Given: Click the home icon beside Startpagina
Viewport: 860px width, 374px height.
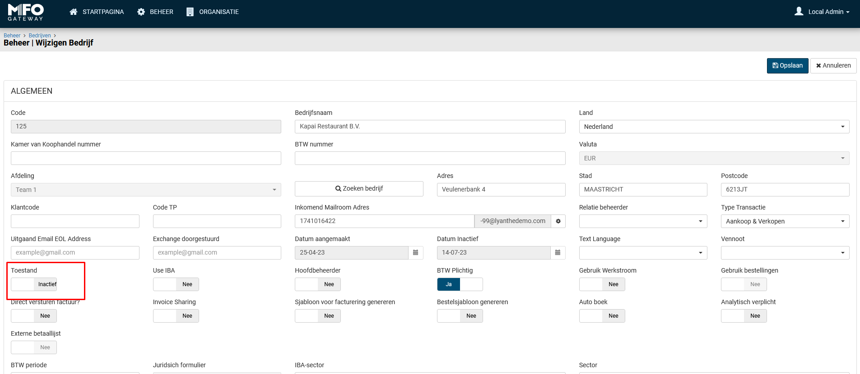Looking at the screenshot, I should point(73,12).
